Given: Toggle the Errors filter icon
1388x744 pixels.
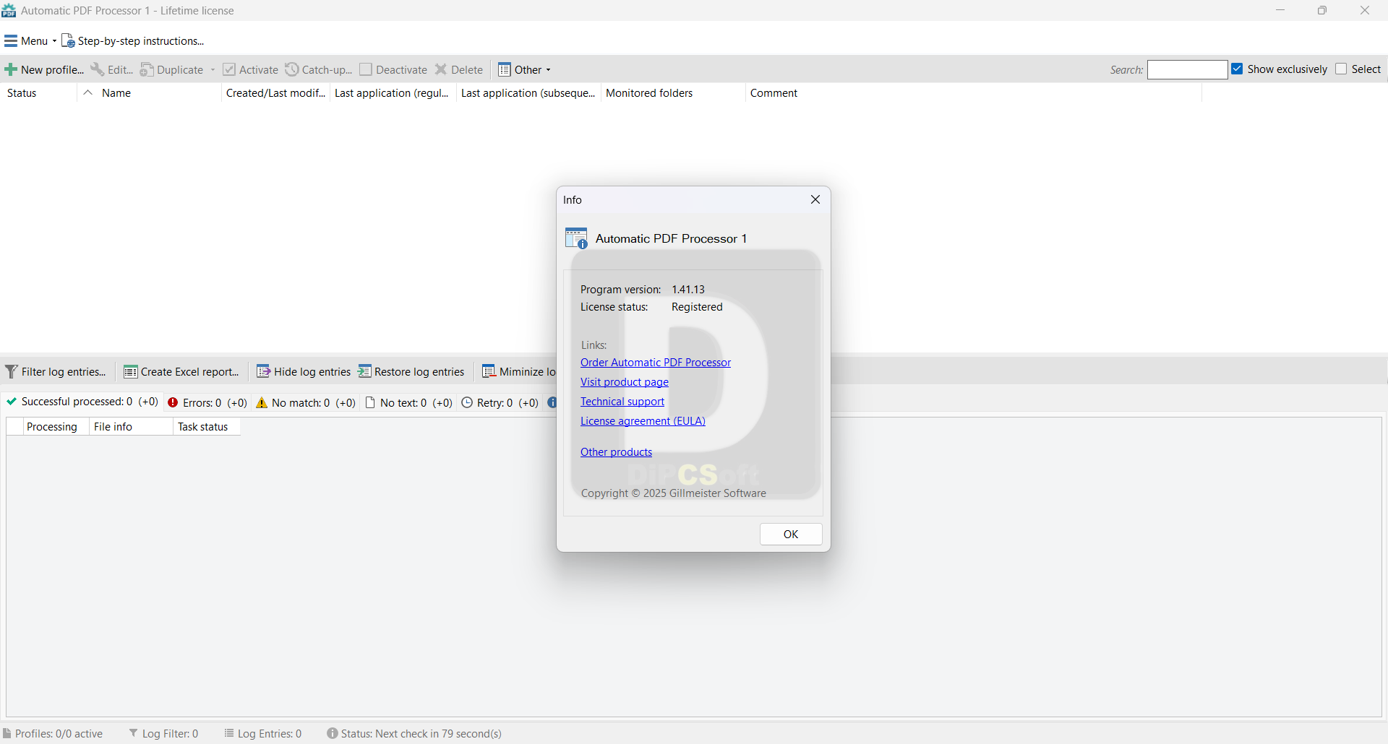Looking at the screenshot, I should click(173, 402).
